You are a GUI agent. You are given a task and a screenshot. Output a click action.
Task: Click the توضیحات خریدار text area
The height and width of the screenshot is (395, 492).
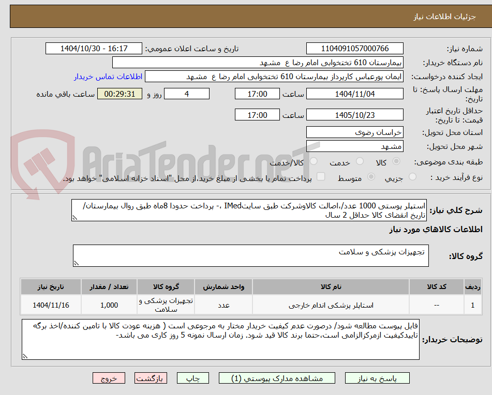pyautogui.click(x=220, y=340)
